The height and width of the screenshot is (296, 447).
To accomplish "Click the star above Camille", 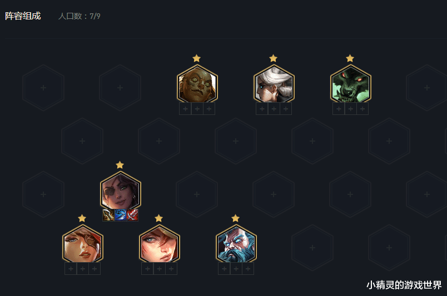I will click(273, 58).
